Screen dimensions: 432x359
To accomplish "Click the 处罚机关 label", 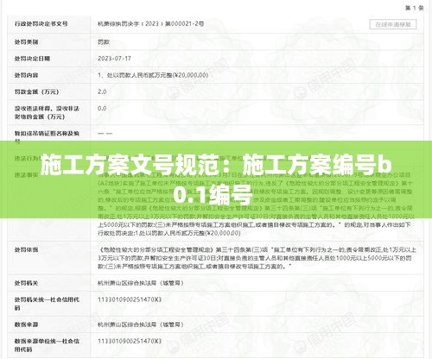I will coord(26,283).
